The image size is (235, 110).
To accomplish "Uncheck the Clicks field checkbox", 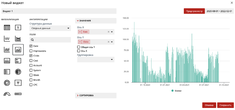I will (31, 56).
